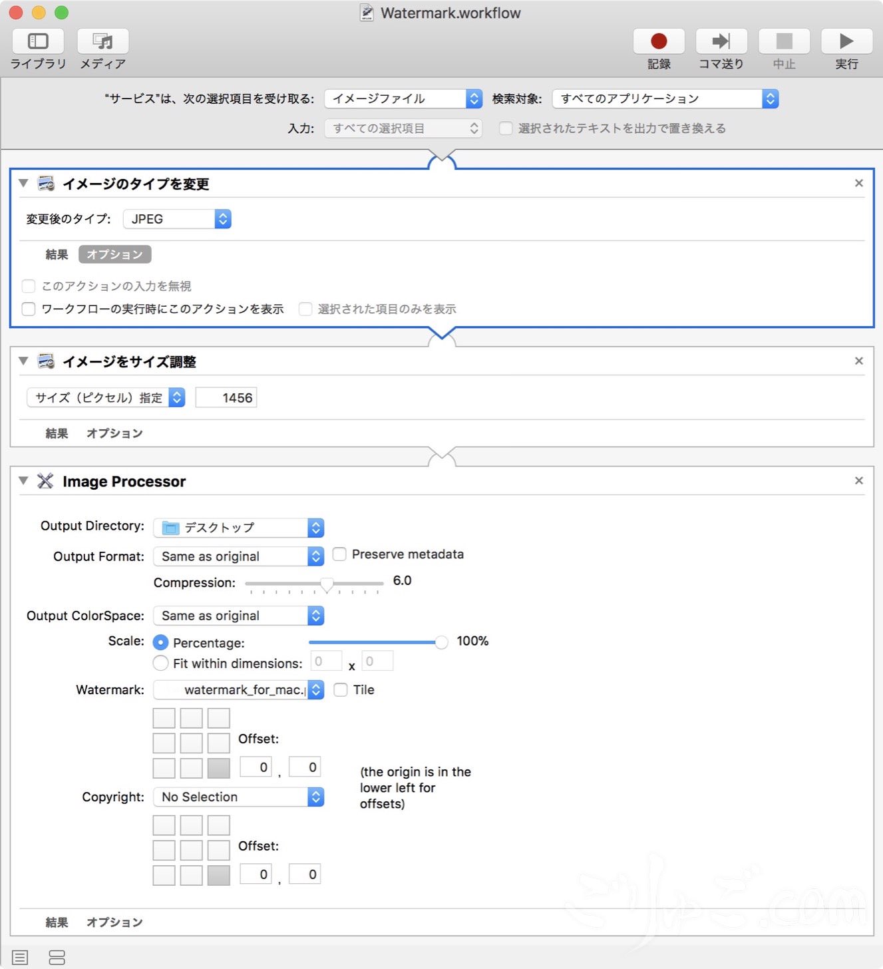Click the Library toolbar icon

38,42
